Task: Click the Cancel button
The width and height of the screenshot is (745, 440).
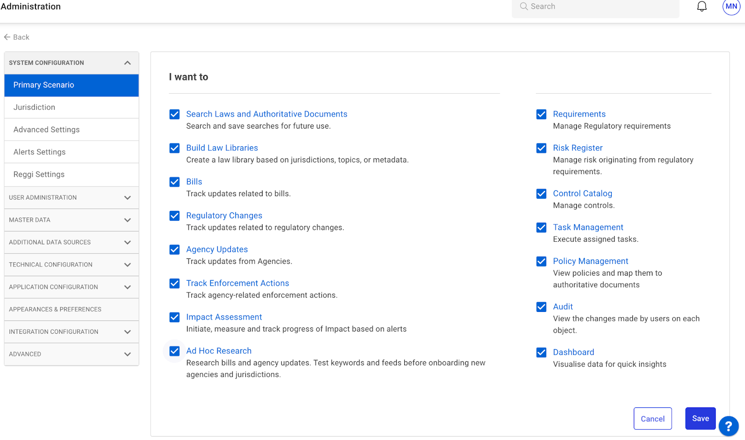Action: coord(652,419)
